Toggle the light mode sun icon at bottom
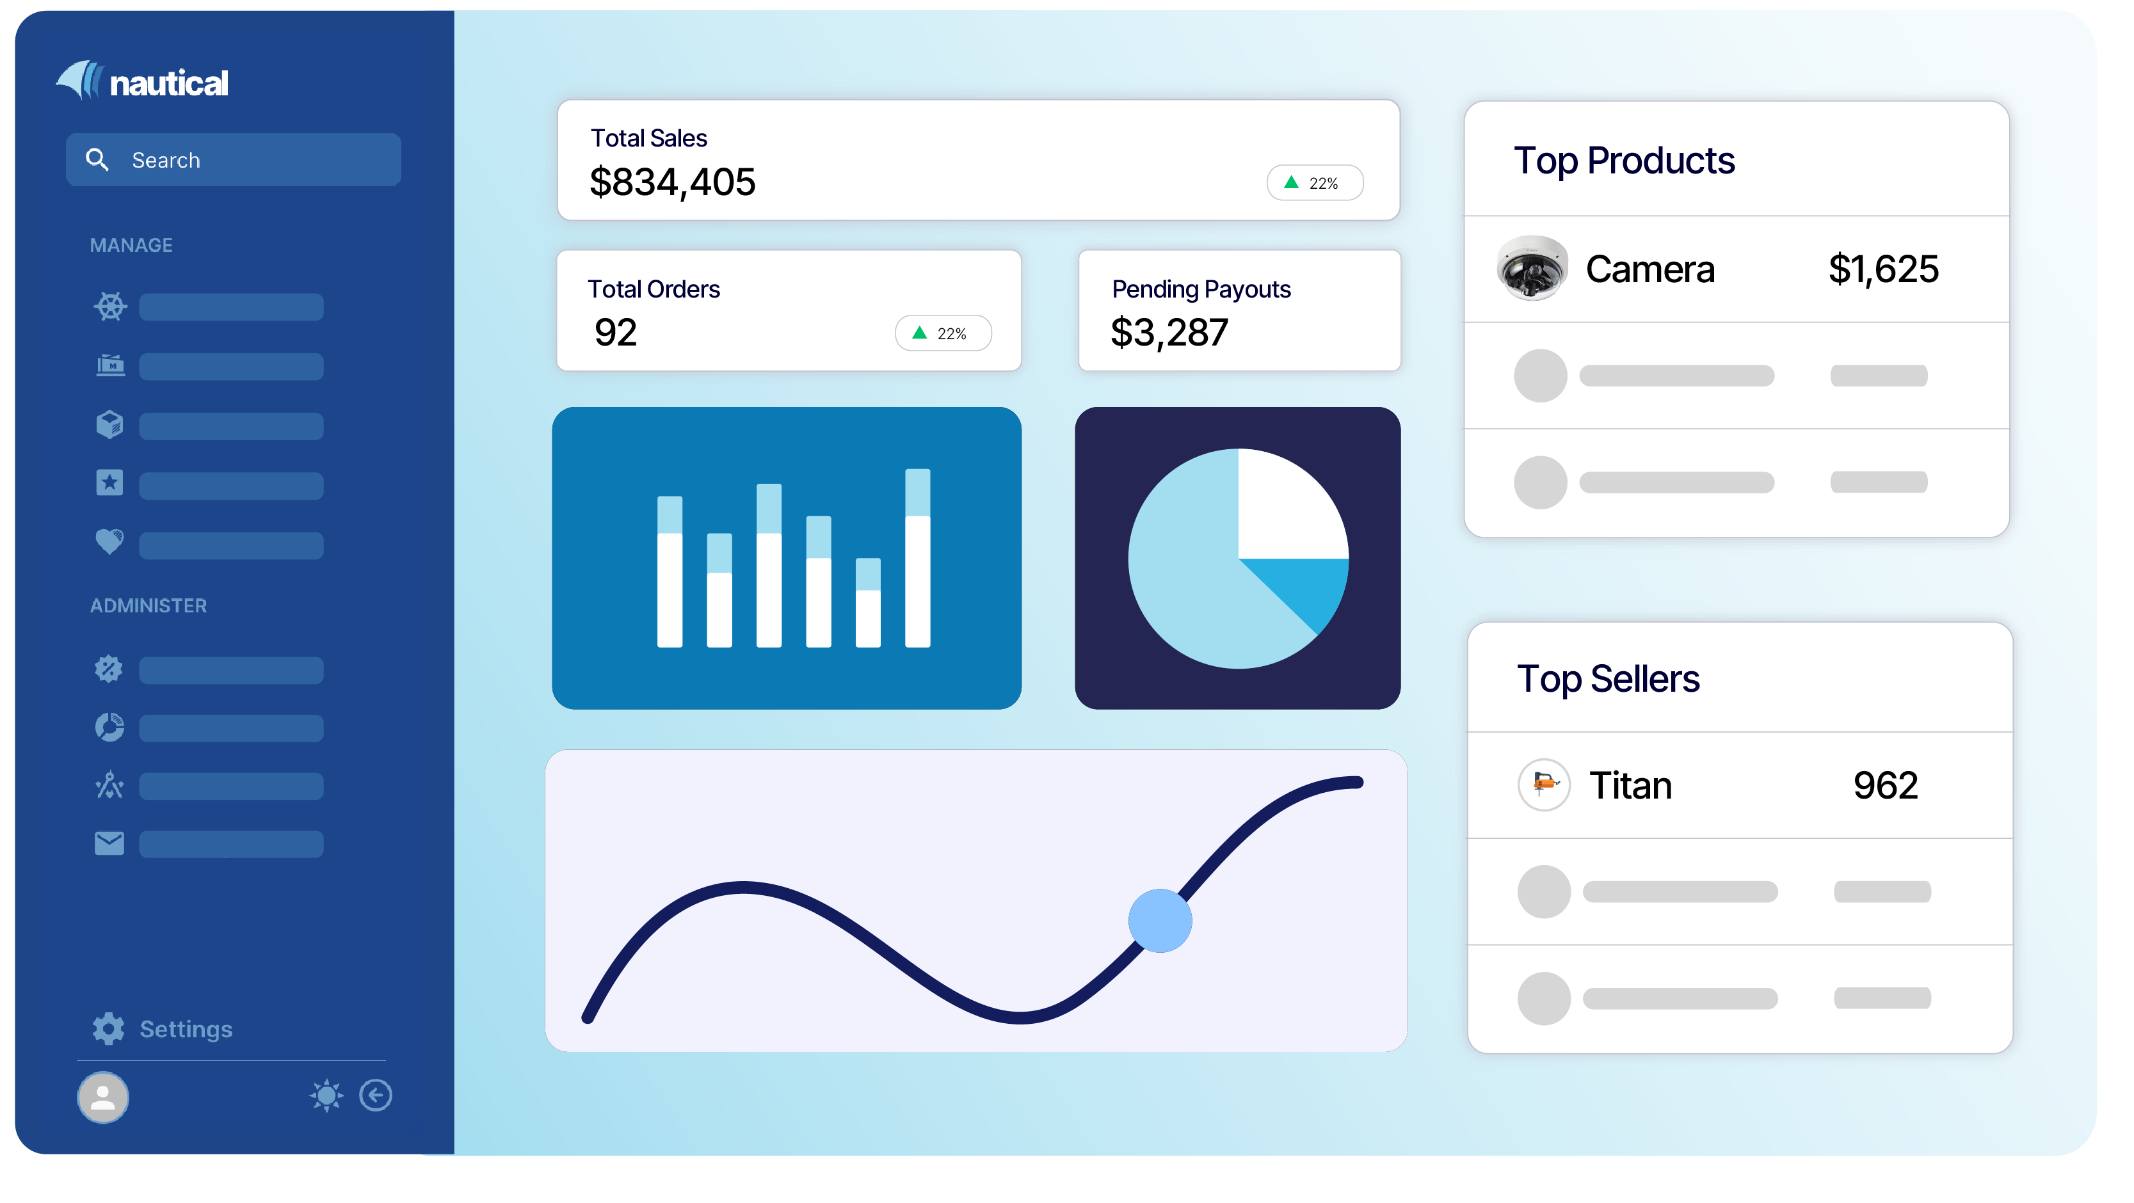 [324, 1095]
